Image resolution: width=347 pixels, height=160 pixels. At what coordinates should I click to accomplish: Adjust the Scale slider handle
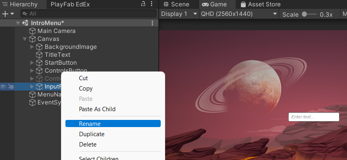coord(304,14)
